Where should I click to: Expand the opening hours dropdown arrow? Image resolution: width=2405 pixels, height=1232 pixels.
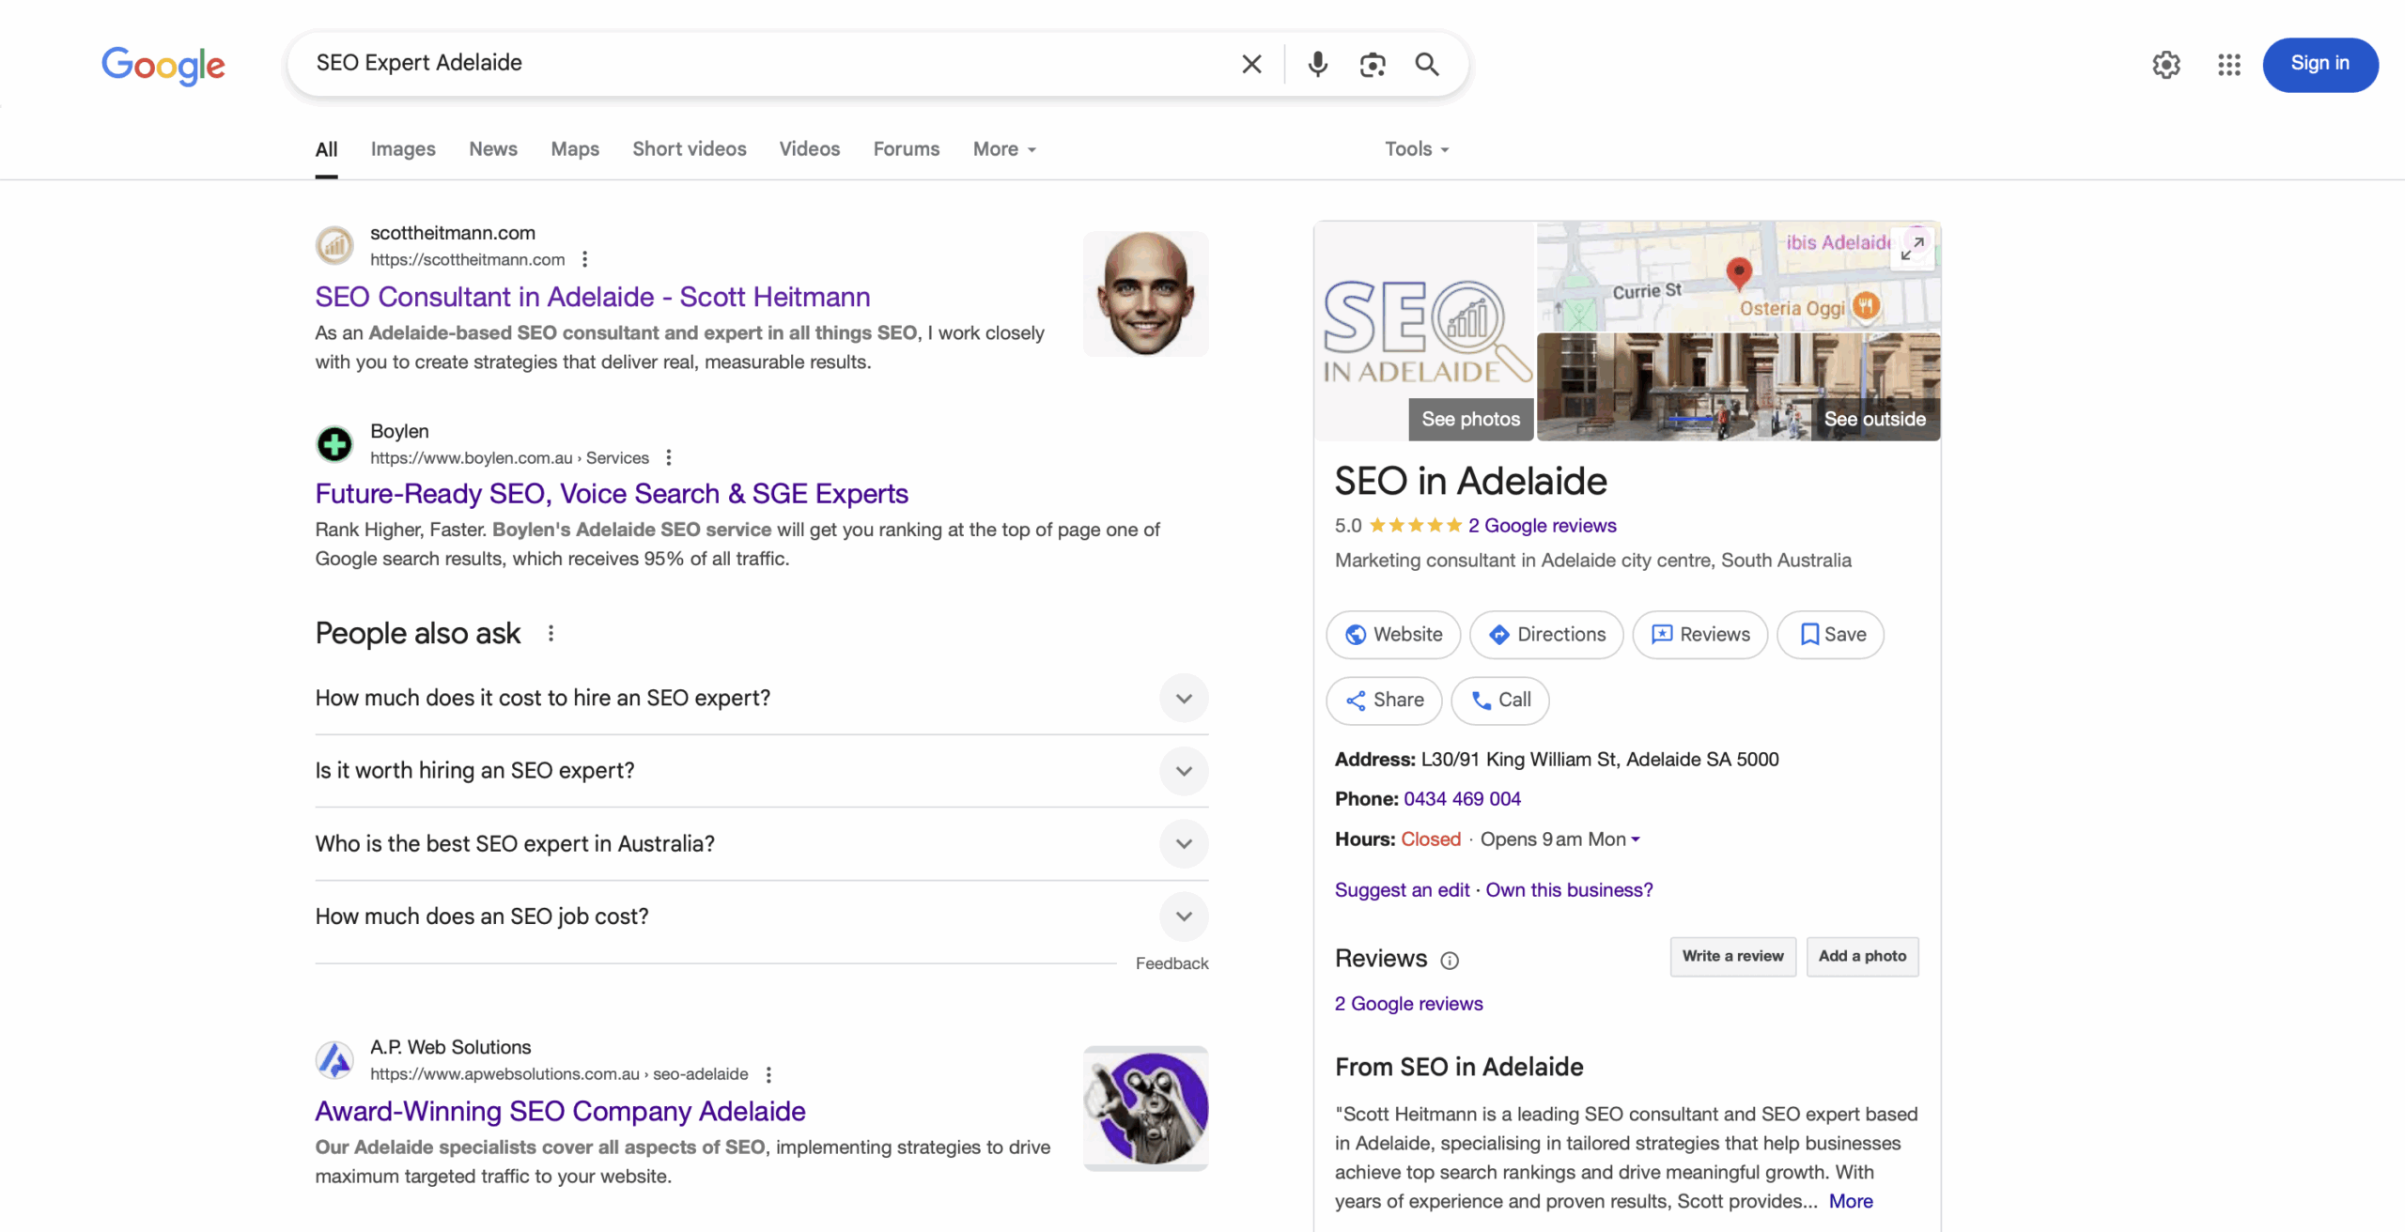(x=1636, y=839)
